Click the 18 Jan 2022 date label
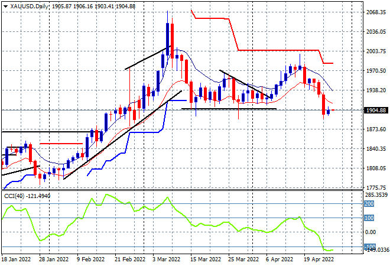The image size is (390, 266). [x=16, y=259]
